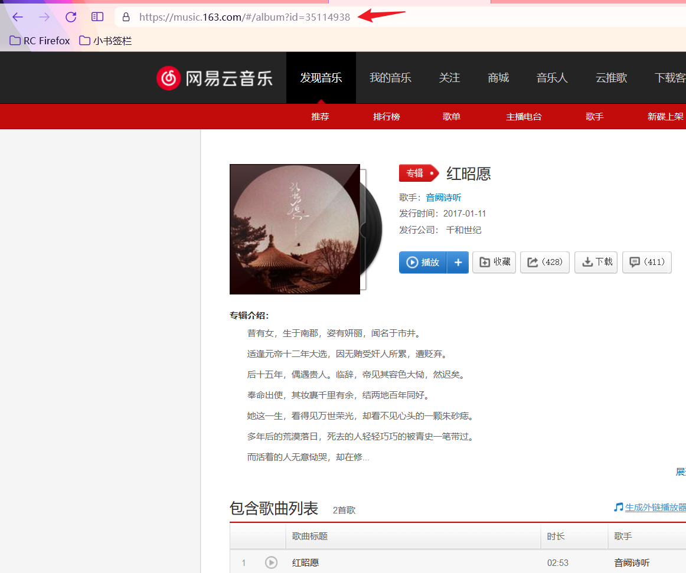Viewport: 686px width, 573px height.
Task: Select the 主播电台 sub-navigation item
Action: 524,116
